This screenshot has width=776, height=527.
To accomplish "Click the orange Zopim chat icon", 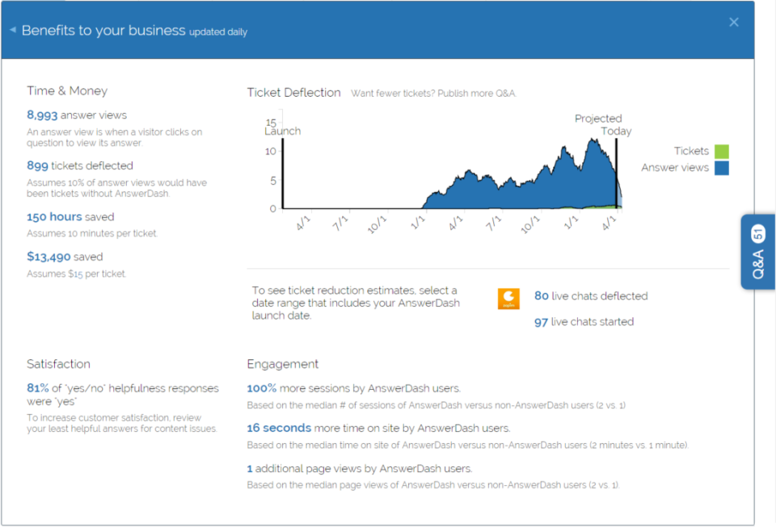I will [x=508, y=298].
